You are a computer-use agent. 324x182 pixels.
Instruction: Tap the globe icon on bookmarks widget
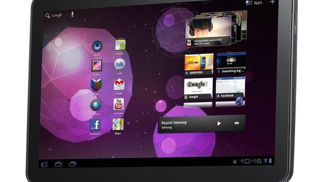(x=239, y=101)
